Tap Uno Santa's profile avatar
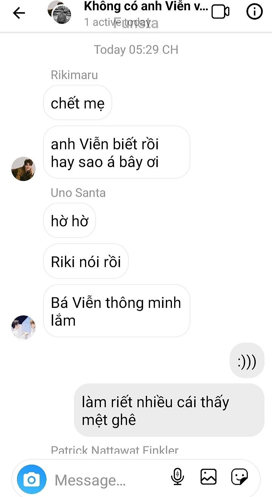Image resolution: width=272 pixels, height=497 pixels. click(x=23, y=327)
